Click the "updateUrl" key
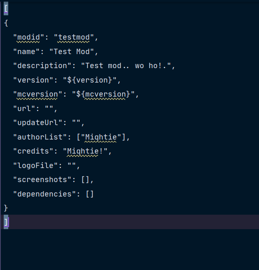The height and width of the screenshot is (270, 259). click(x=37, y=123)
